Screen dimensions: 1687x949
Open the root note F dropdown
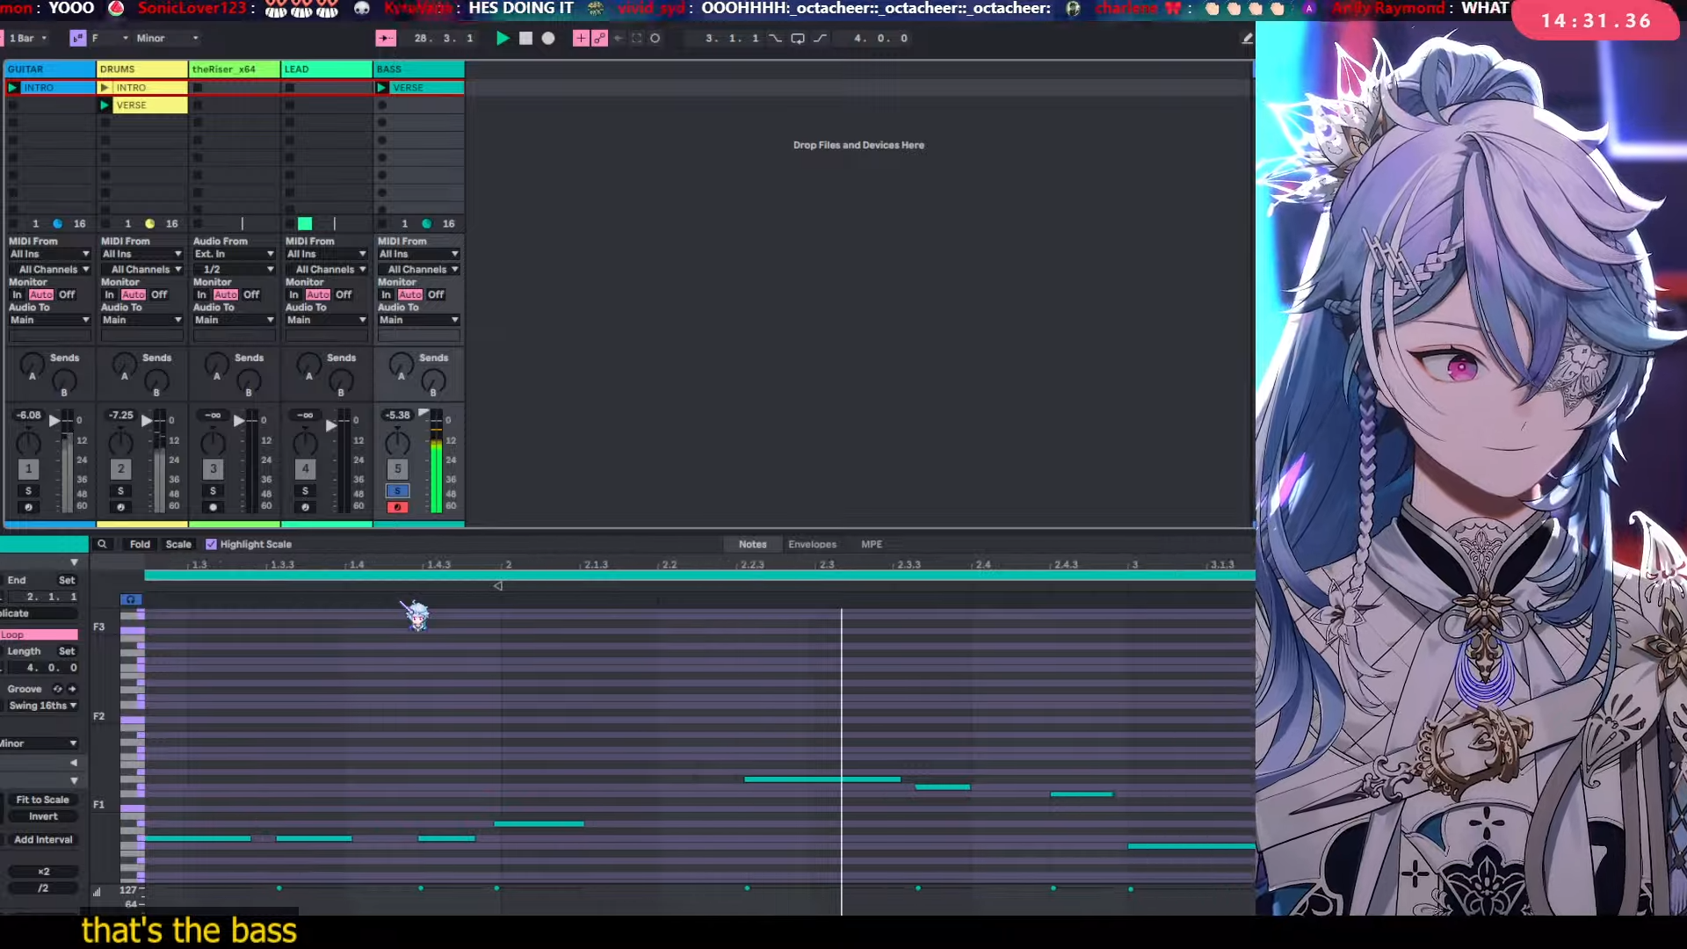109,39
